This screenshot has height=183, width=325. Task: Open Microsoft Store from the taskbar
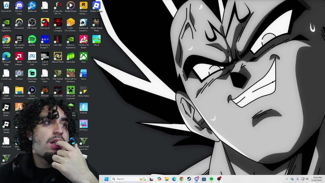tap(204, 179)
